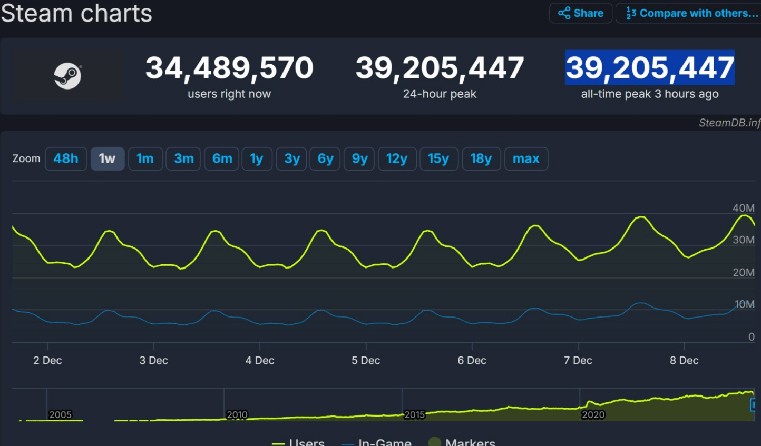Choose the 1y zoom button
The image size is (761, 446).
click(x=257, y=158)
